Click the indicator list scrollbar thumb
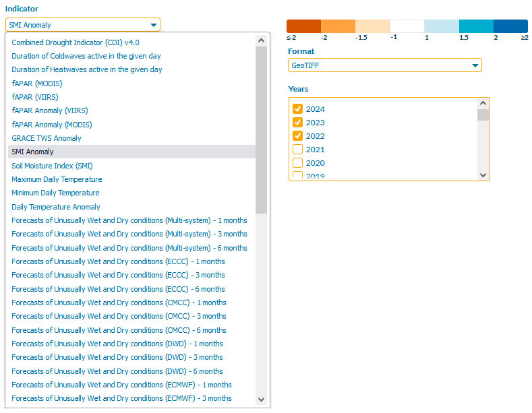 (x=261, y=130)
